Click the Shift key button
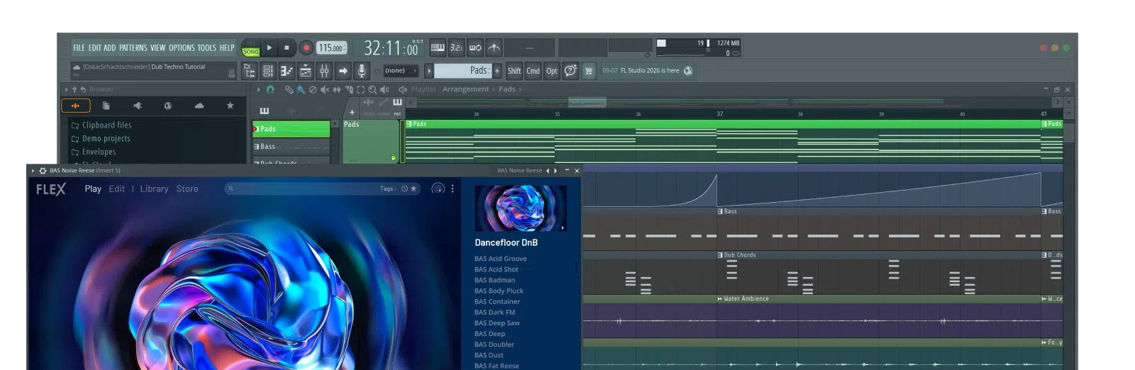 point(514,71)
